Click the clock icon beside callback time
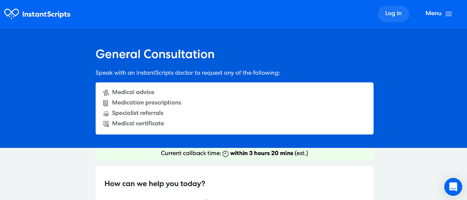The height and width of the screenshot is (200, 467). (226, 154)
